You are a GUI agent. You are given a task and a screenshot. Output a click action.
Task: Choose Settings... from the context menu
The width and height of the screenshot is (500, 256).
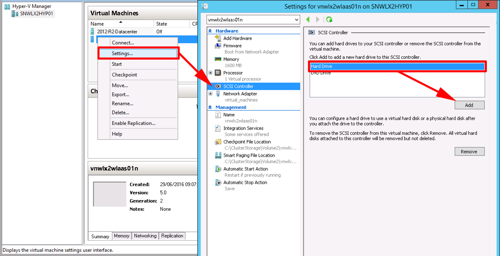tap(138, 53)
